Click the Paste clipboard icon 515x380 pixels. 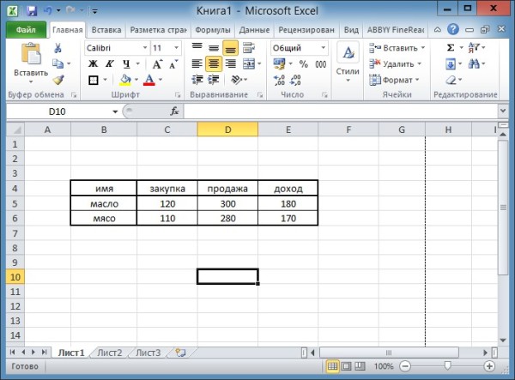click(x=31, y=53)
